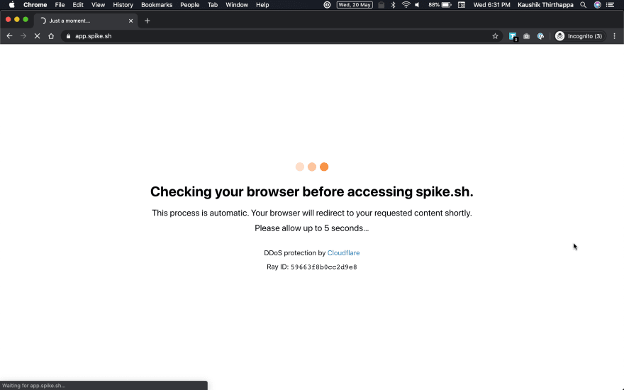624x390 pixels.
Task: Open the Bluetooth status menu
Action: click(393, 5)
